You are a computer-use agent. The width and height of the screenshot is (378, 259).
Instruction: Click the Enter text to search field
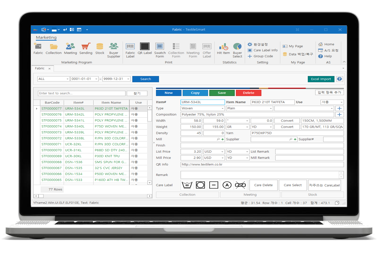(x=81, y=93)
